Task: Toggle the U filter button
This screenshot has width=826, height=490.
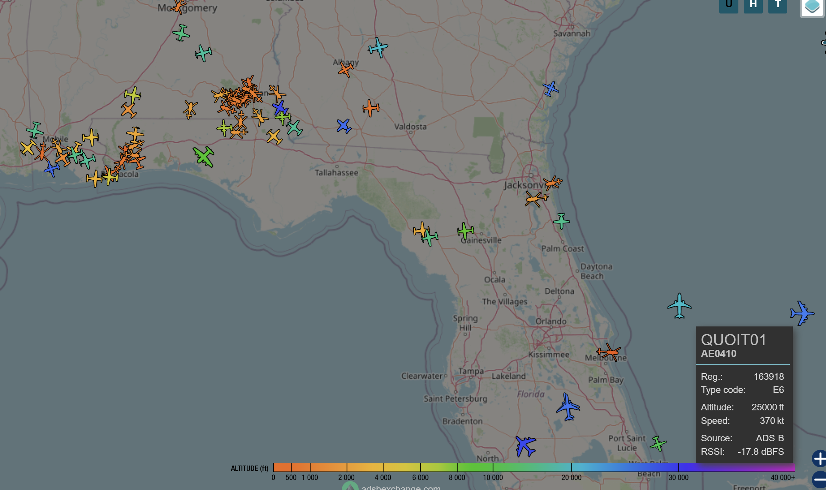Action: click(x=729, y=6)
